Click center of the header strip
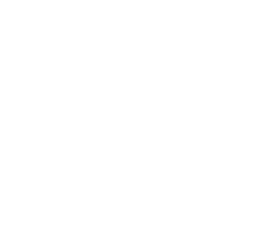This screenshot has width=260, height=239. point(130,6)
